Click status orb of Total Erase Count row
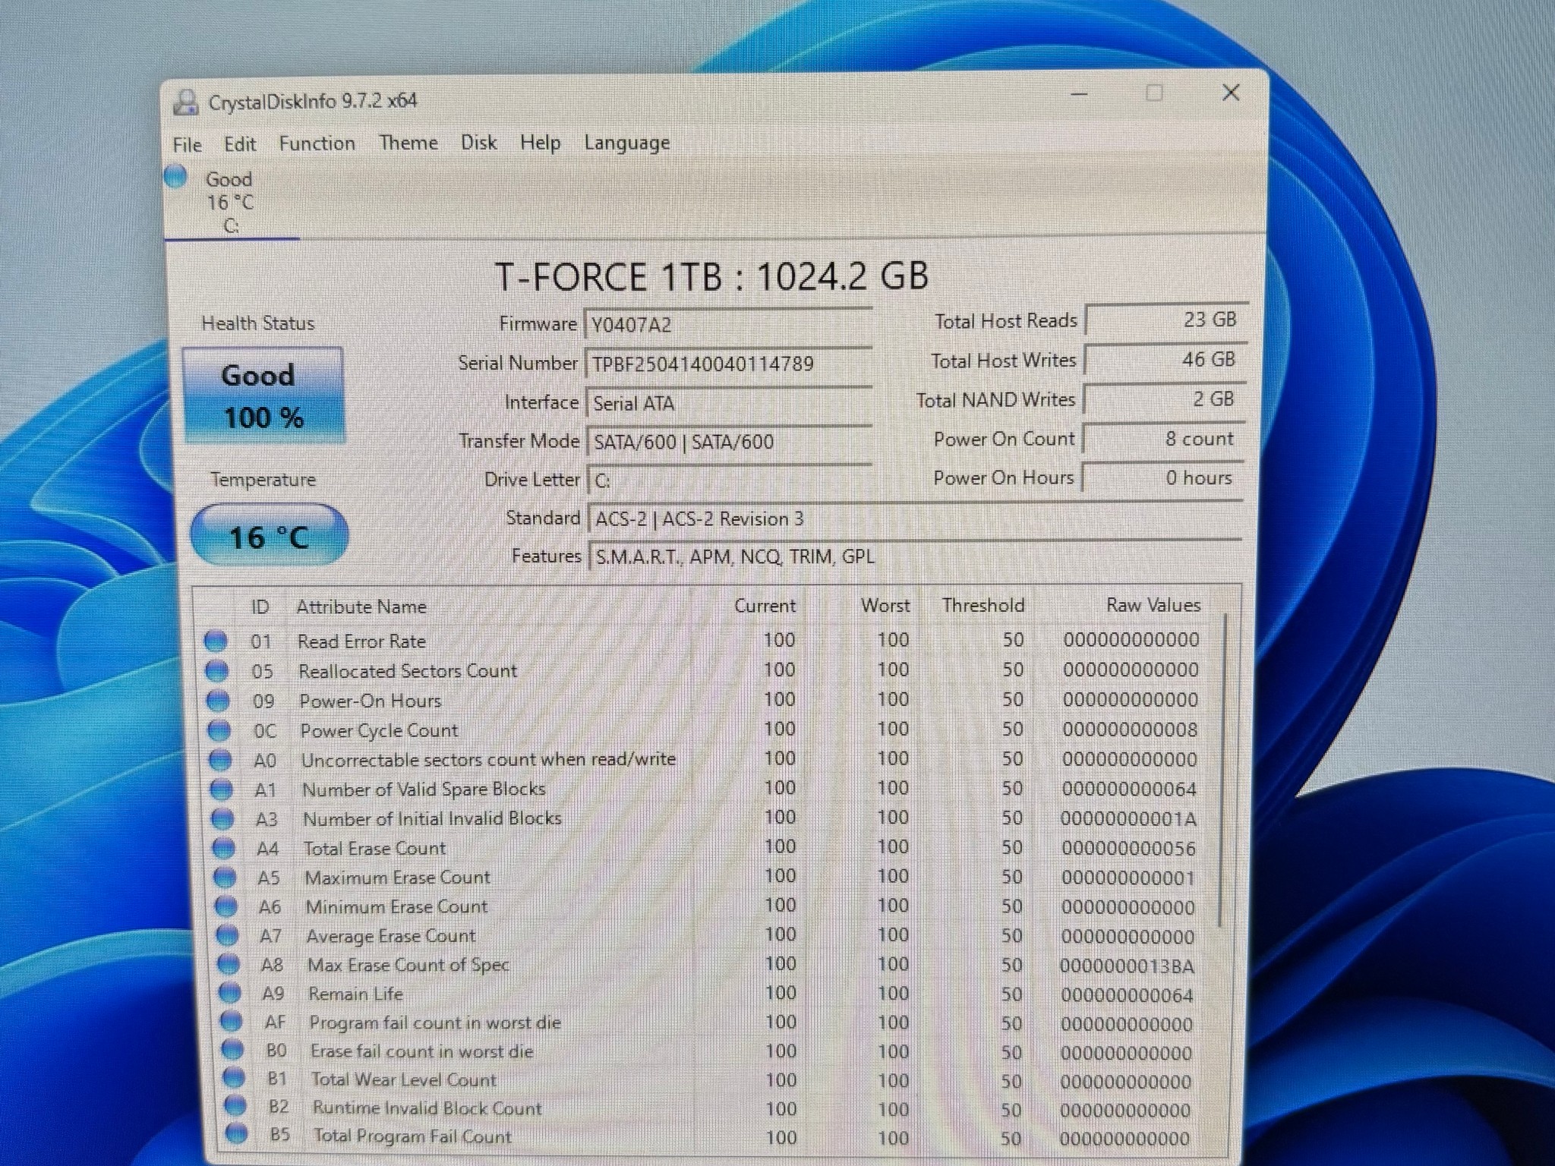The width and height of the screenshot is (1555, 1166). click(x=223, y=848)
